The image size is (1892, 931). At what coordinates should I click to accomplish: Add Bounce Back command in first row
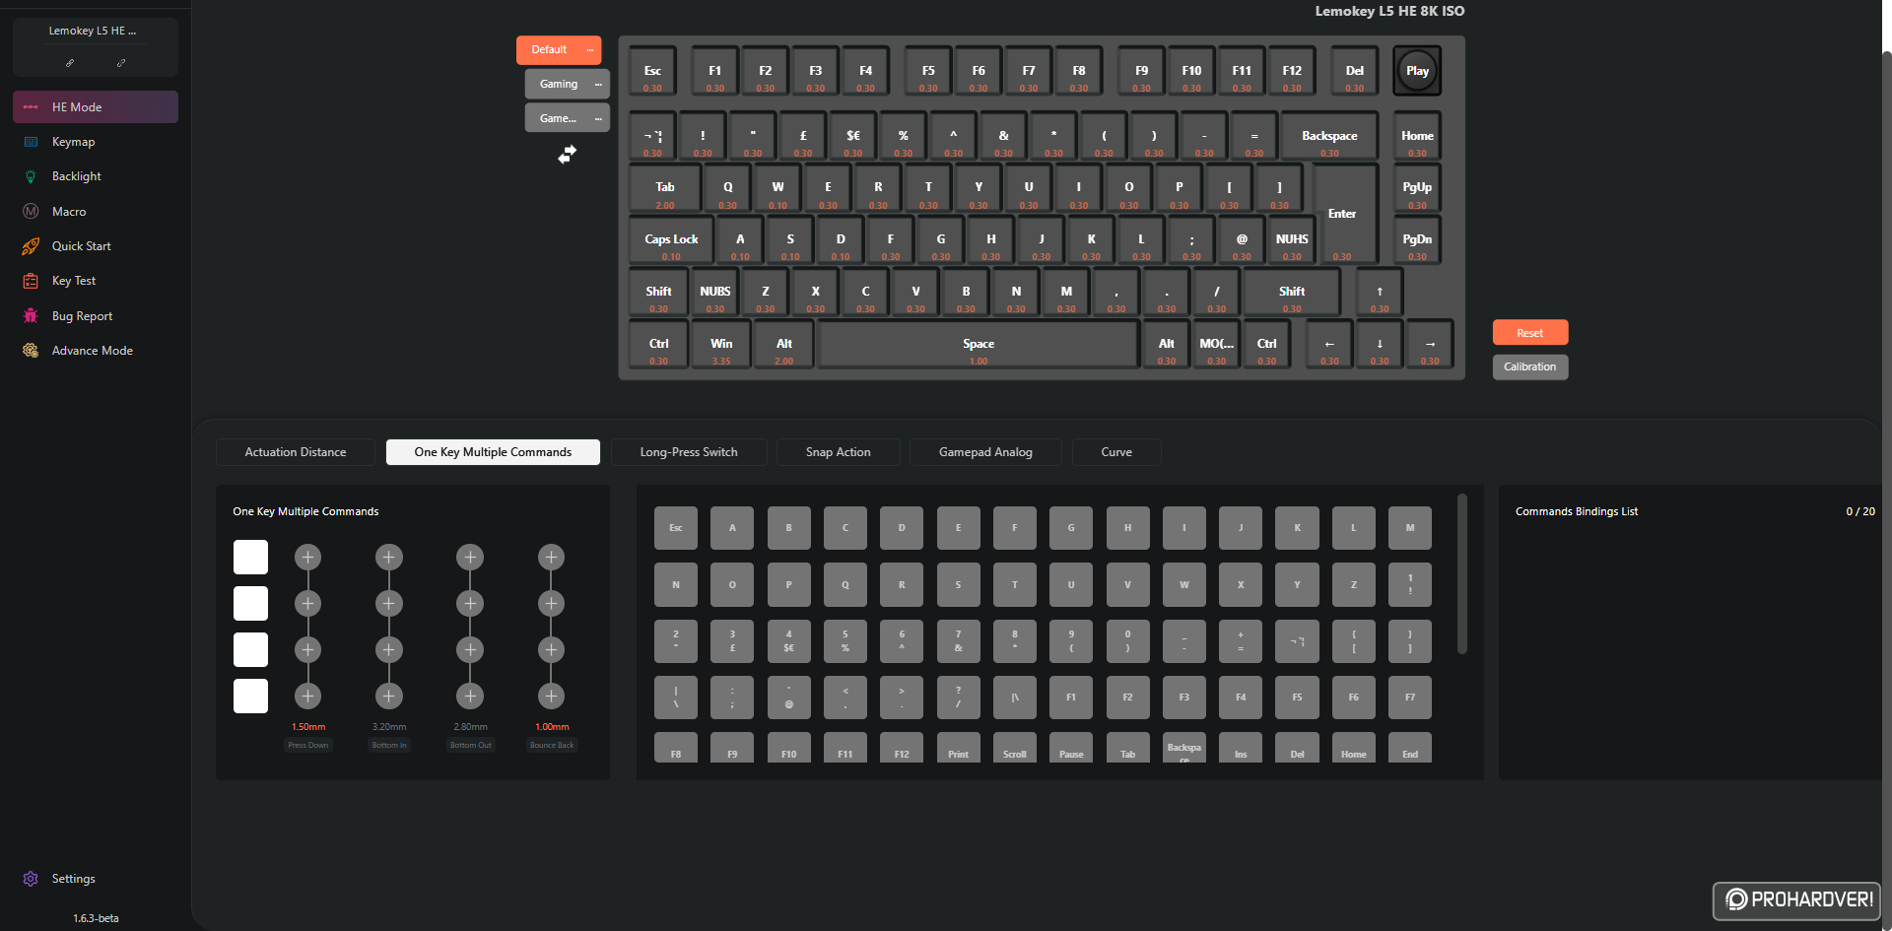tap(551, 558)
